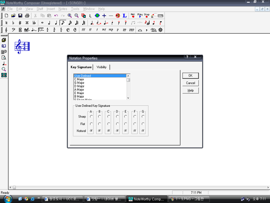Confirm dialog with OK button
The height and width of the screenshot is (203, 270).
point(190,76)
